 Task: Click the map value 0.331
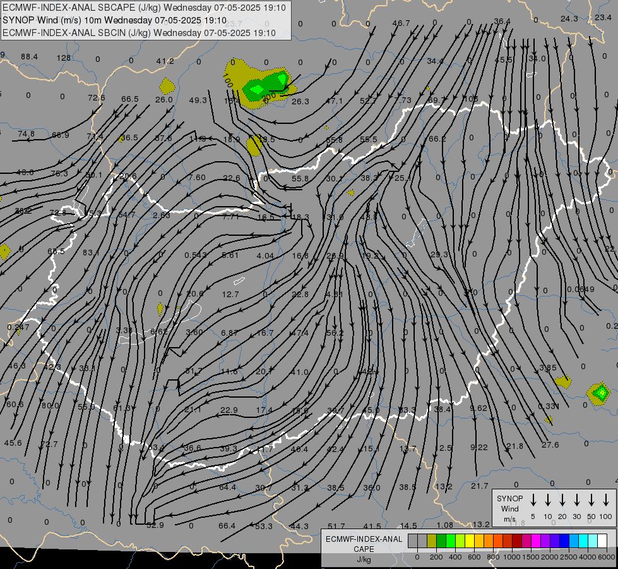pyautogui.click(x=549, y=407)
